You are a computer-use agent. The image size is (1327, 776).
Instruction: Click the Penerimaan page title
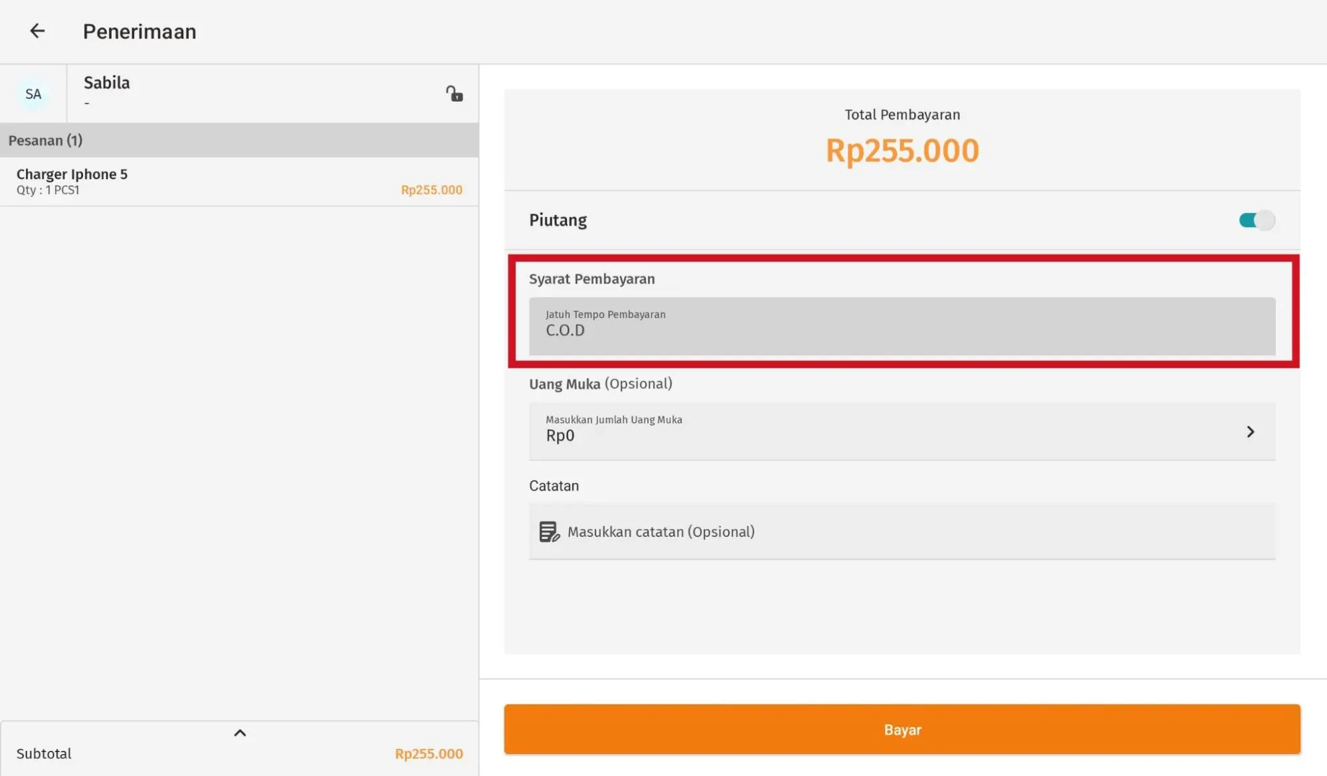point(139,32)
